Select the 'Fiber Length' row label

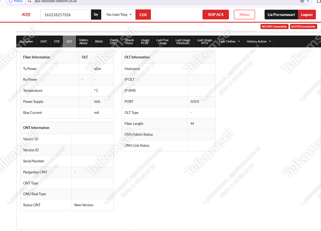click(134, 124)
